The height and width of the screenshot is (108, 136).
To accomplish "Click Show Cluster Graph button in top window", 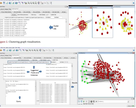I will tap(46, 12).
